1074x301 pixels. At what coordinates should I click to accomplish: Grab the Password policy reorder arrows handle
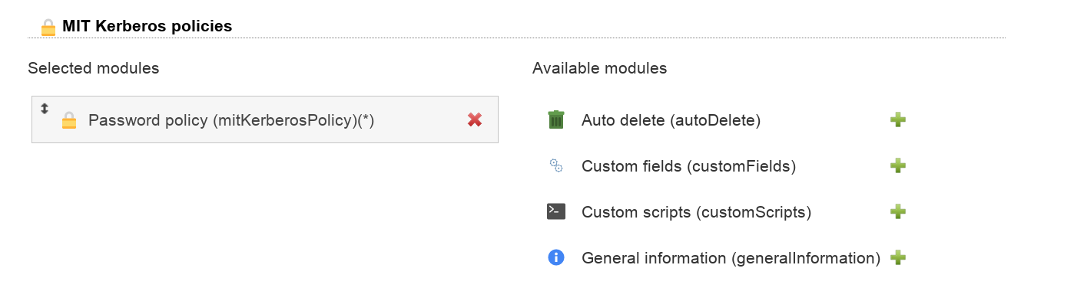(45, 109)
